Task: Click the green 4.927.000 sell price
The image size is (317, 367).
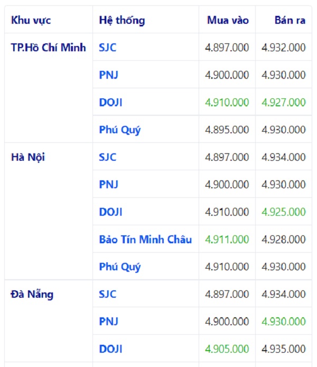Action: pos(284,103)
